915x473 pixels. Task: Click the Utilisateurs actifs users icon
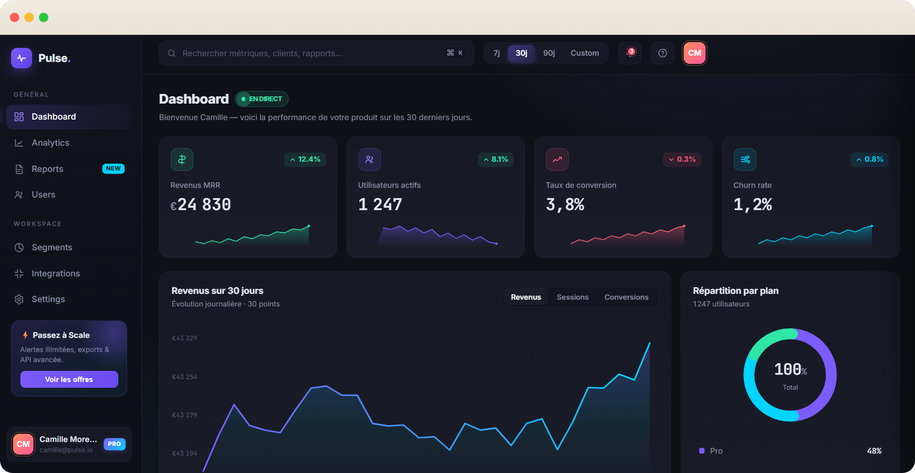369,159
